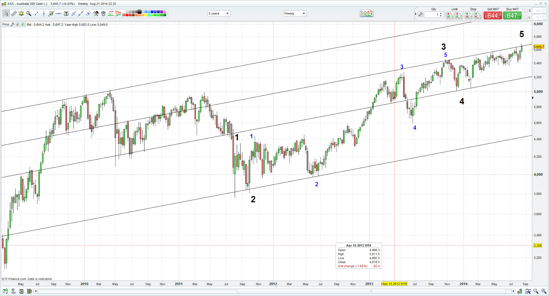Expand the order panel arrow left of Qty
Image resolution: width=549 pixels, height=296 pixels.
click(416, 14)
